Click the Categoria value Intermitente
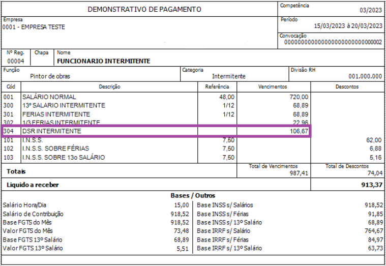Image resolution: width=386 pixels, height=266 pixels. coord(229,76)
